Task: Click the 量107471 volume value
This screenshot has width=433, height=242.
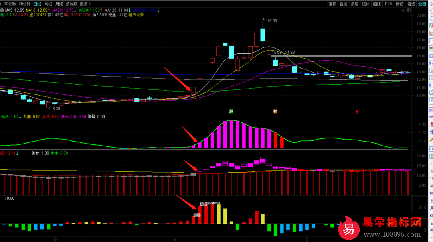Action: click(x=38, y=15)
